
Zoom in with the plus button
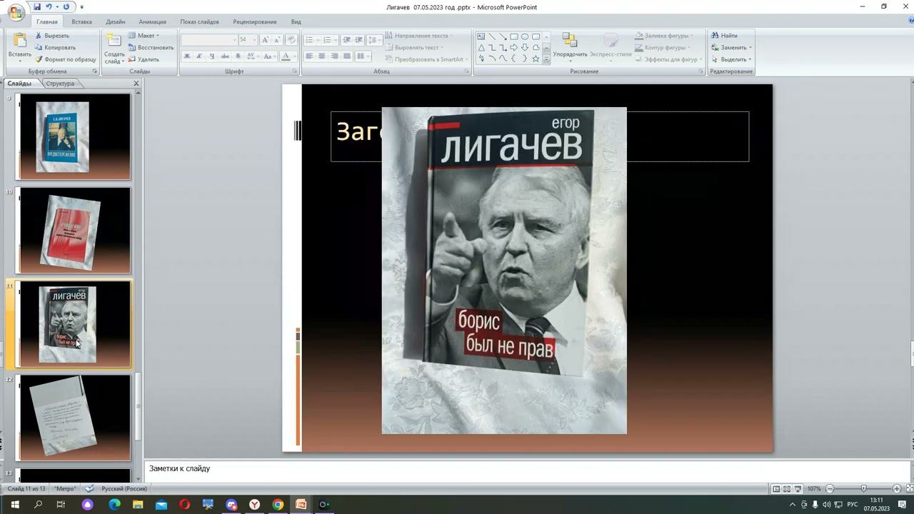pyautogui.click(x=897, y=489)
